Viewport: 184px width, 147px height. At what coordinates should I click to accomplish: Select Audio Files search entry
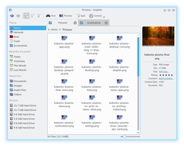coord(19,90)
